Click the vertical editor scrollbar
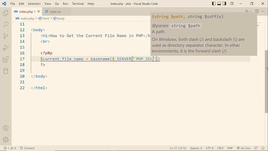 tap(266, 81)
